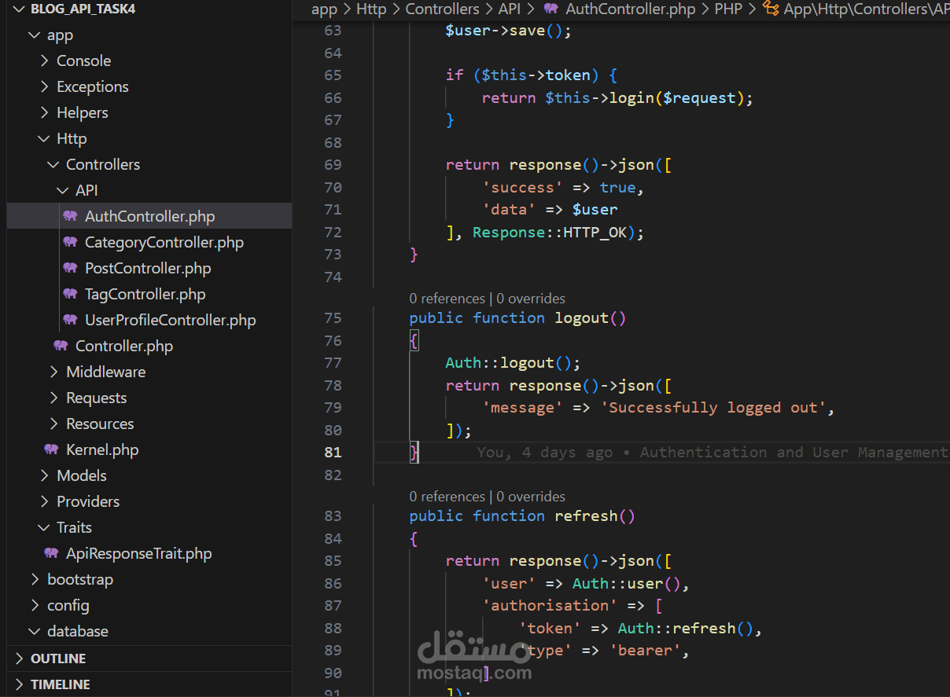Screen dimensions: 950x697
Task: Click the PHP icon next to UserProfileController.php
Action: point(70,320)
